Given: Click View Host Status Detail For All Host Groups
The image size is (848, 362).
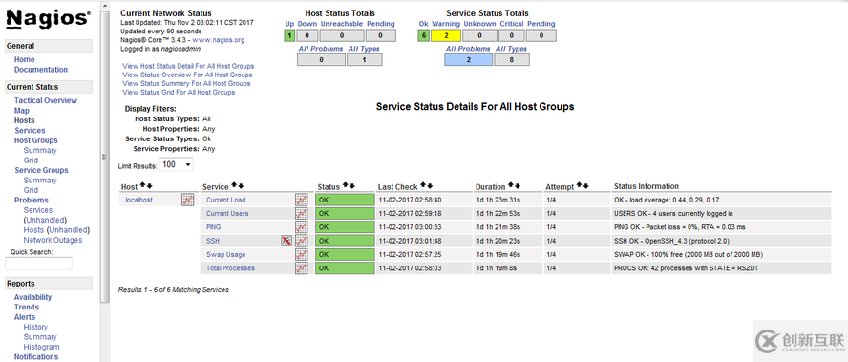Looking at the screenshot, I should [188, 66].
